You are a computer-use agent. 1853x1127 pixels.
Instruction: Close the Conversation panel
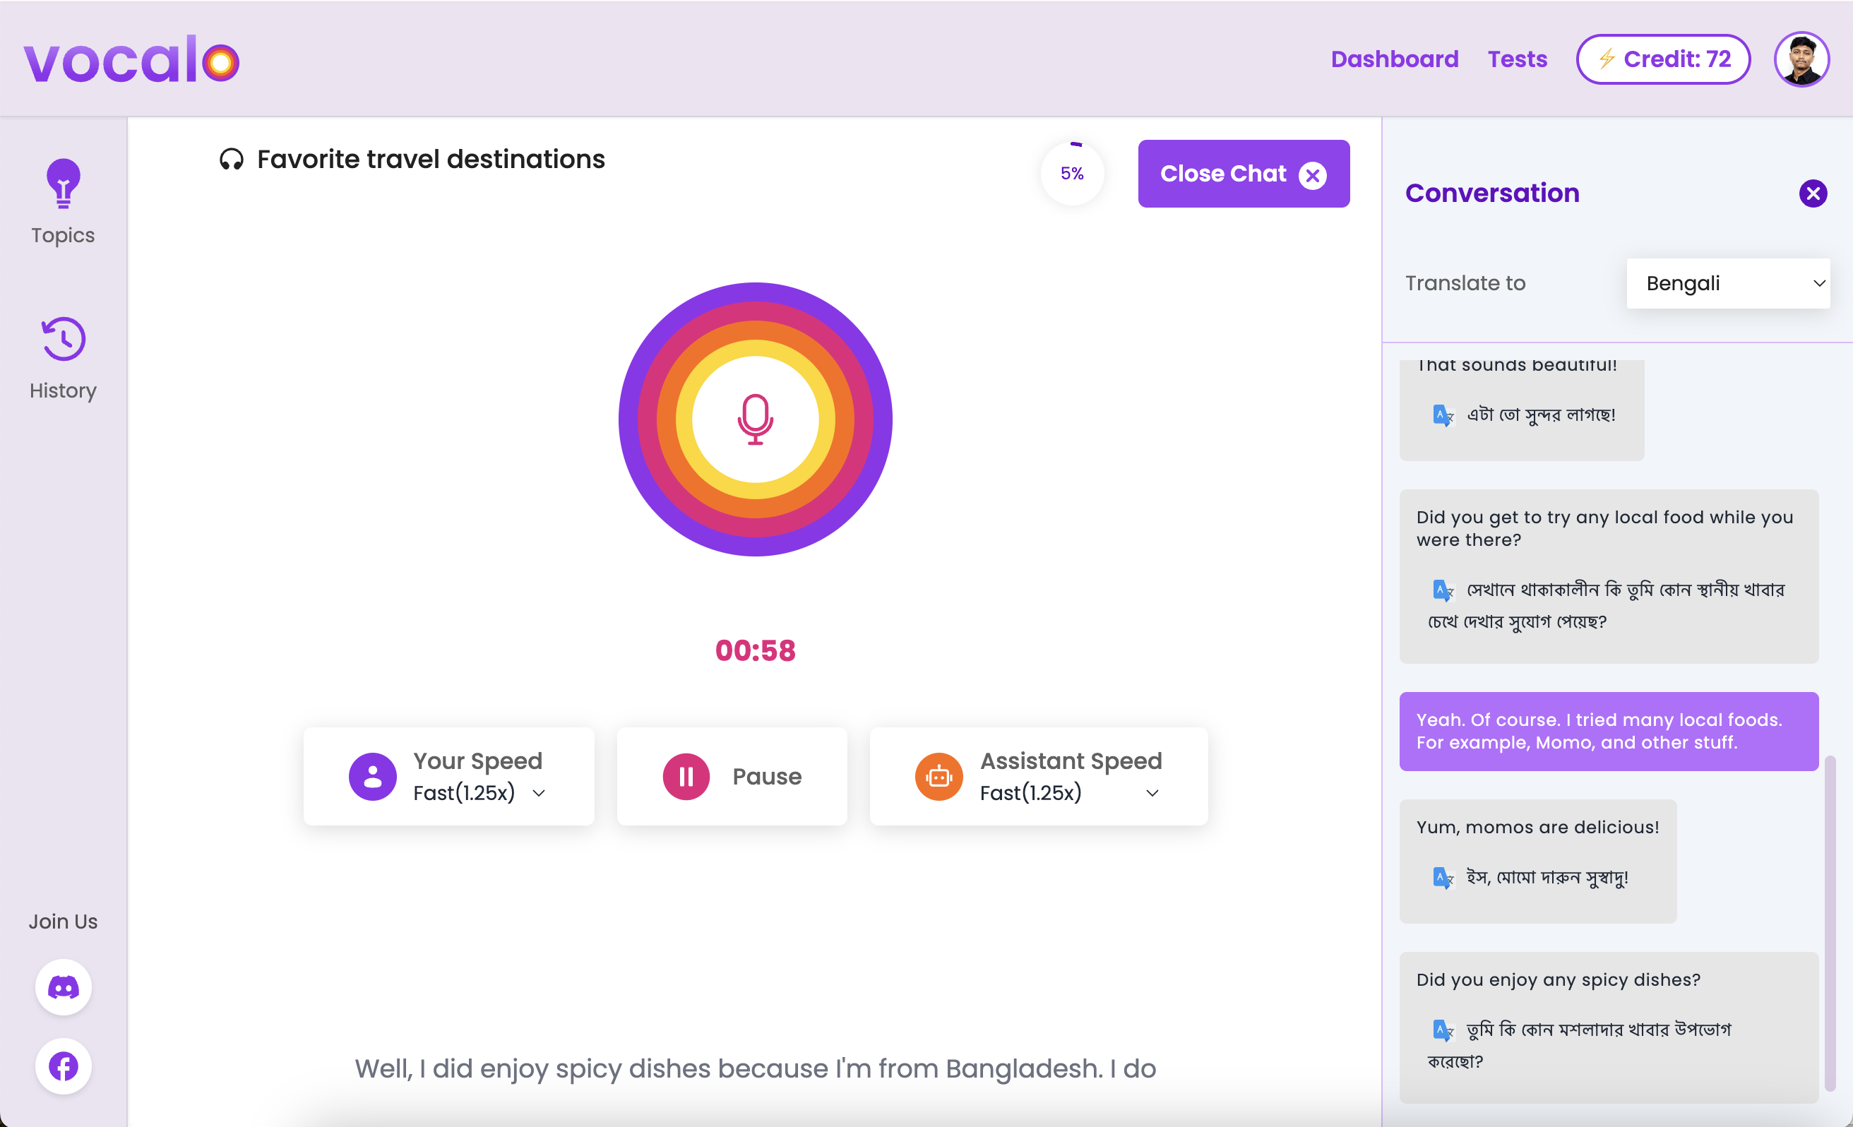click(x=1812, y=193)
